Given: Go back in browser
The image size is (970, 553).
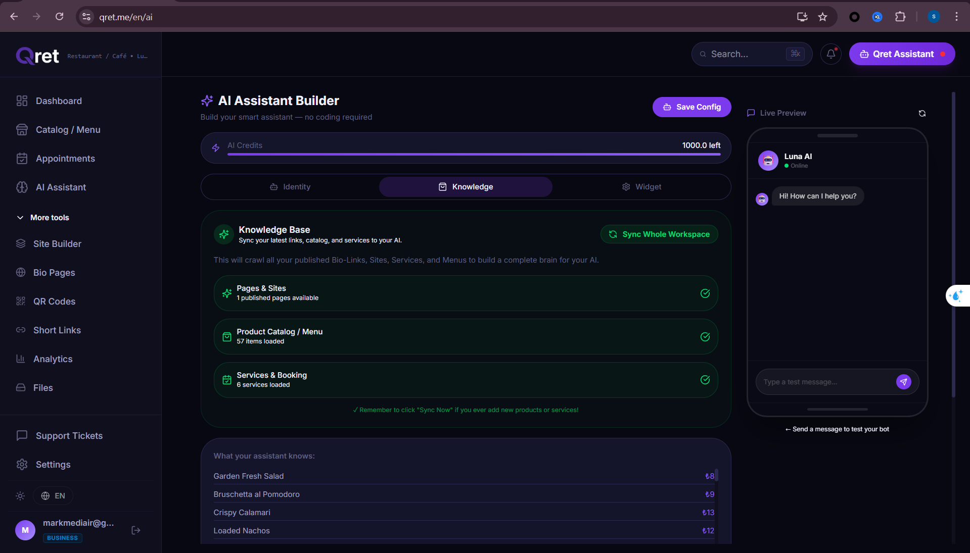Looking at the screenshot, I should (14, 17).
